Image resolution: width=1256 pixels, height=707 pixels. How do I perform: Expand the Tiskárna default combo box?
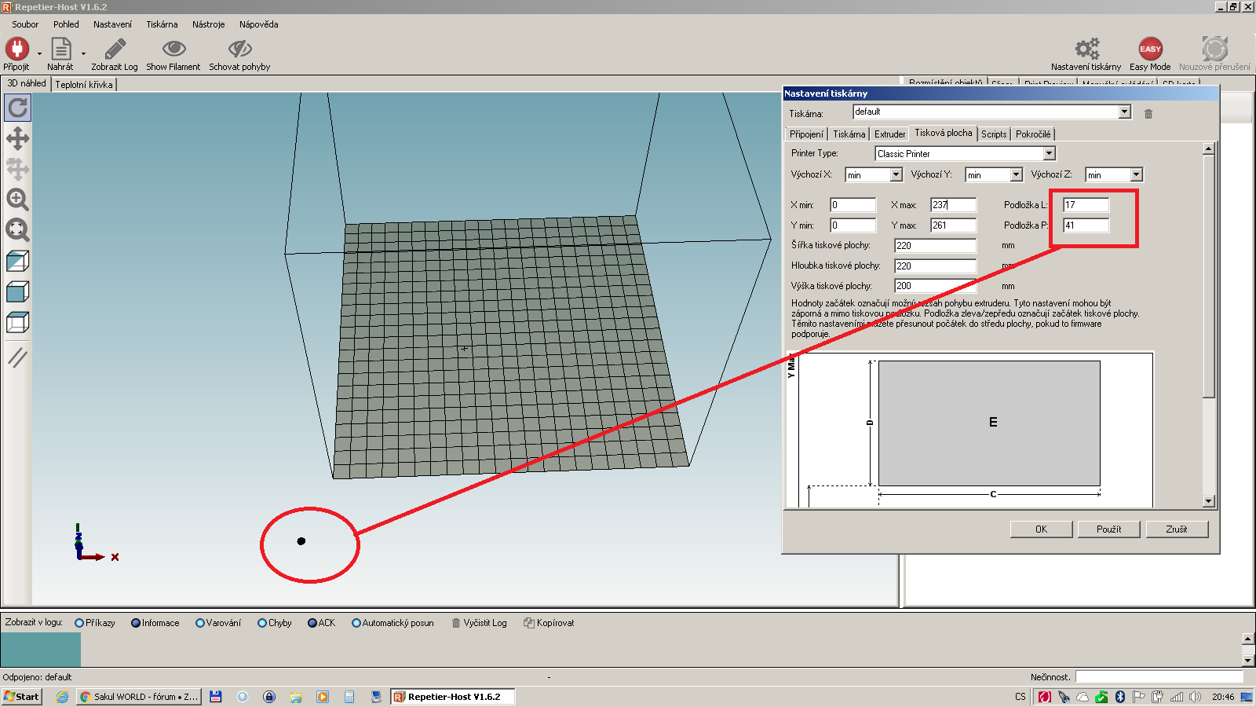[x=1124, y=112]
